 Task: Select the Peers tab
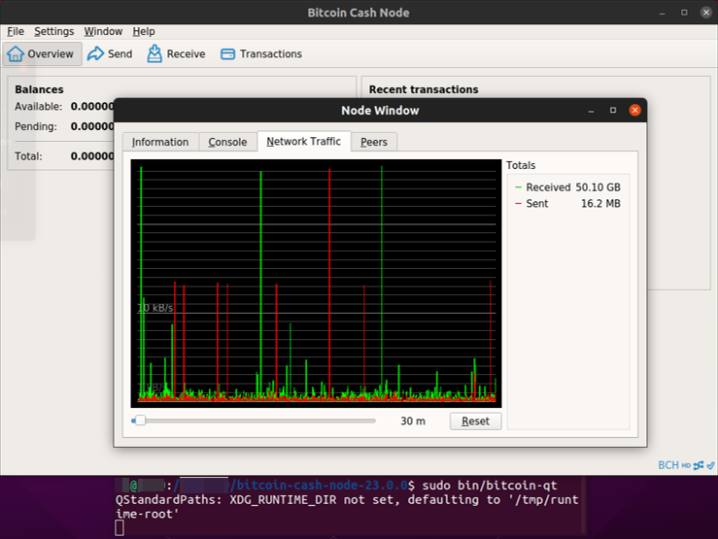374,142
